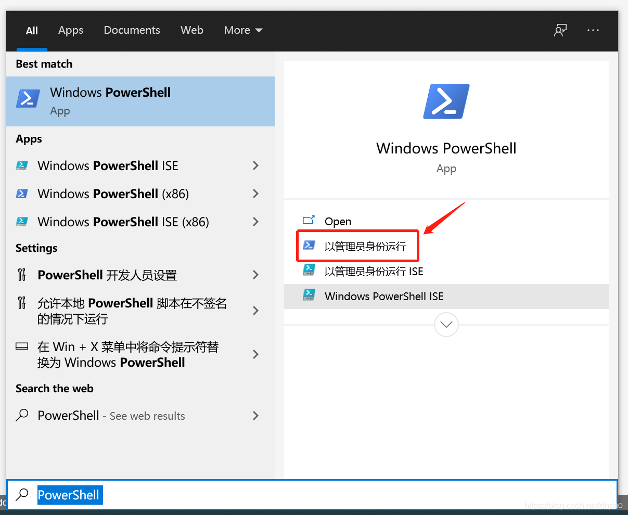
Task: Open the PowerShell 开发人员设置 setting
Action: [x=140, y=275]
